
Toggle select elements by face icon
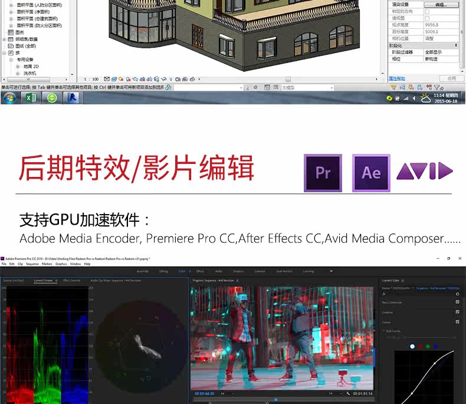(x=419, y=87)
